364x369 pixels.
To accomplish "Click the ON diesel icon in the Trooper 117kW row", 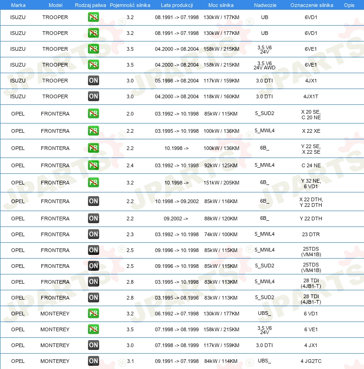I will pos(94,81).
